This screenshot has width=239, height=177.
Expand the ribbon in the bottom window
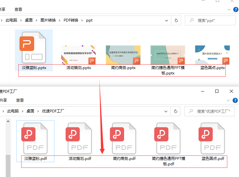pyautogui.click(x=228, y=100)
